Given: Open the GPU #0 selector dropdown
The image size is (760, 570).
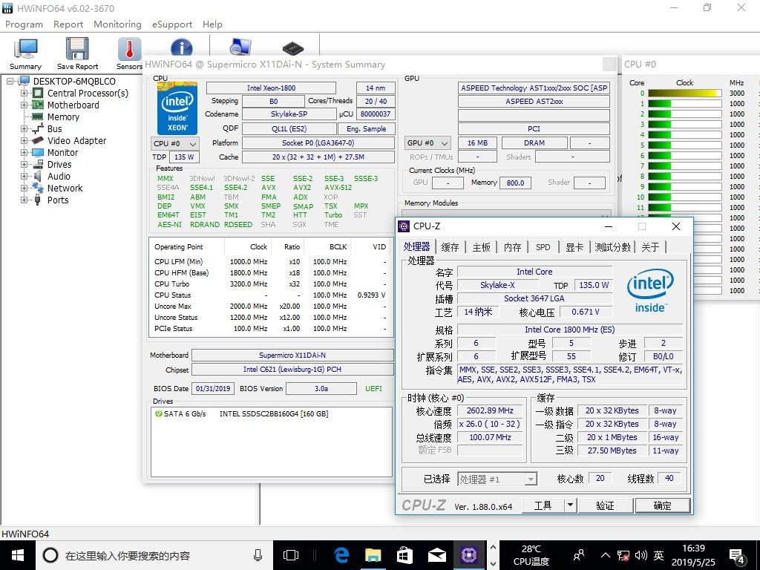Looking at the screenshot, I should pos(427,143).
